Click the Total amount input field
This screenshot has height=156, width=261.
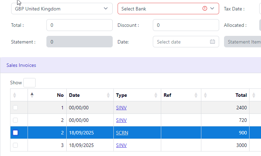80,25
